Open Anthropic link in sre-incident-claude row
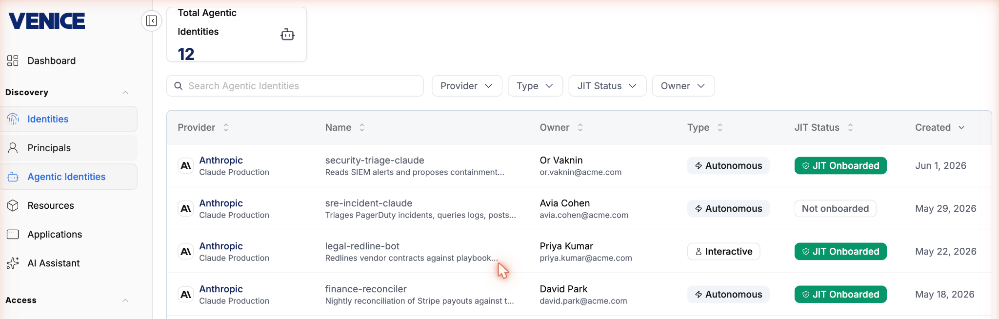Screen dimensions: 999x319 tap(221, 203)
